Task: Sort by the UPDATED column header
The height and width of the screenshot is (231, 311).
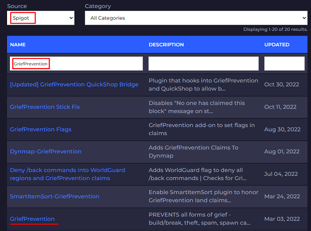Action: pyautogui.click(x=277, y=45)
